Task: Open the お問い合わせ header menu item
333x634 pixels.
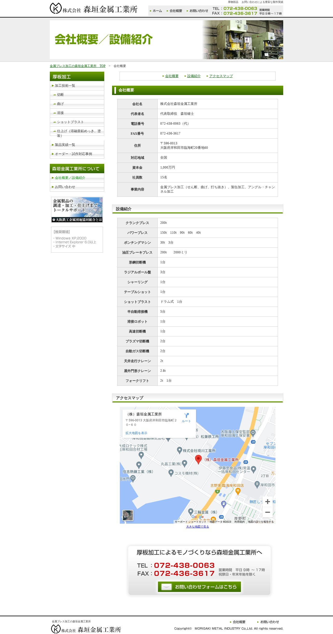Action: [x=197, y=11]
